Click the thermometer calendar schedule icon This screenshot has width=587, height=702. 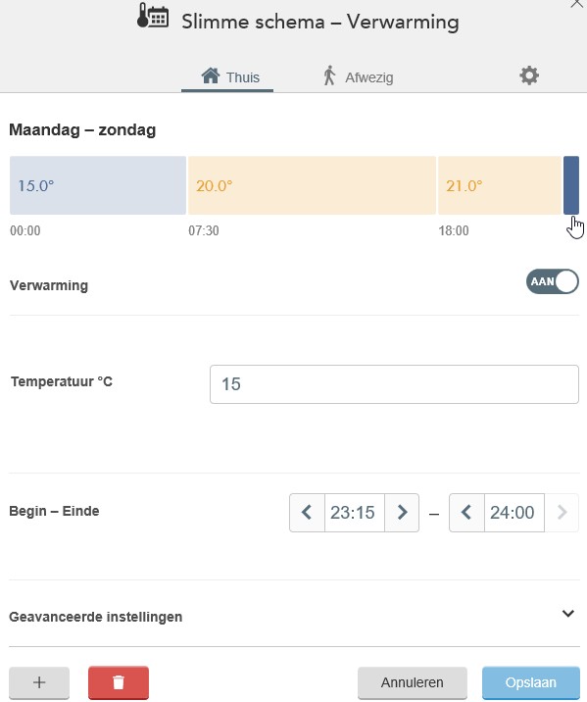click(153, 16)
